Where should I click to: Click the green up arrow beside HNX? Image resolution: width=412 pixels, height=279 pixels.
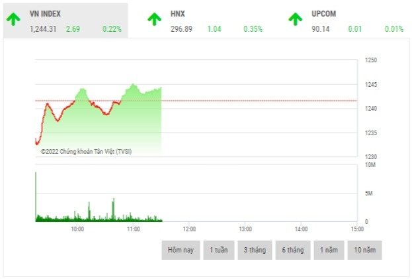click(153, 19)
